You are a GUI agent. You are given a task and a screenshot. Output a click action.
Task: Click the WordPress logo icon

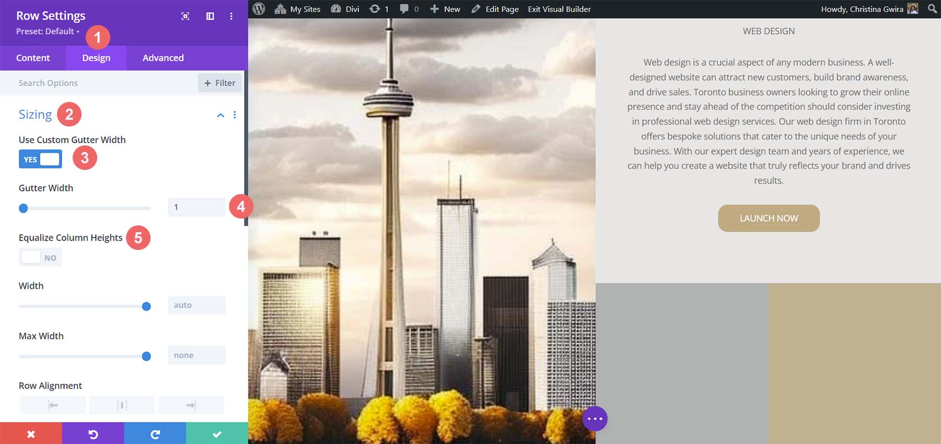259,9
